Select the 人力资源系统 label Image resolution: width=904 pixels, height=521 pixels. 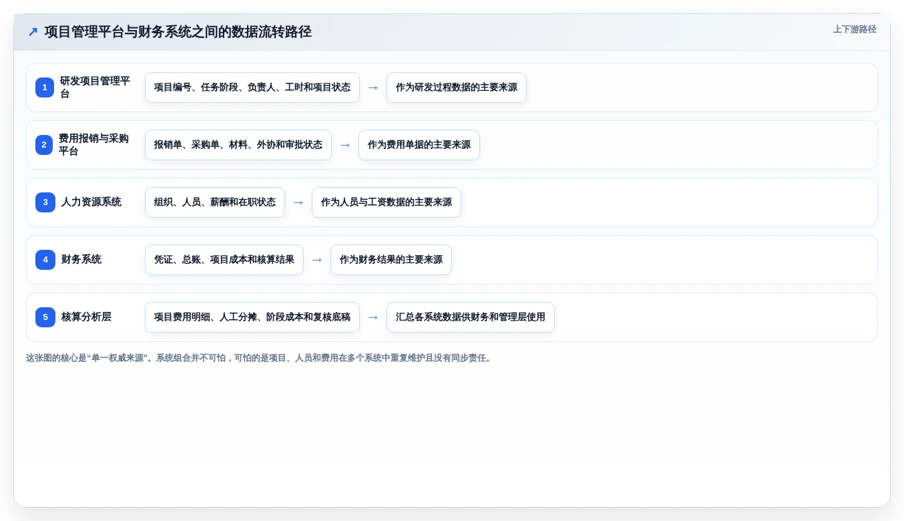pyautogui.click(x=91, y=202)
